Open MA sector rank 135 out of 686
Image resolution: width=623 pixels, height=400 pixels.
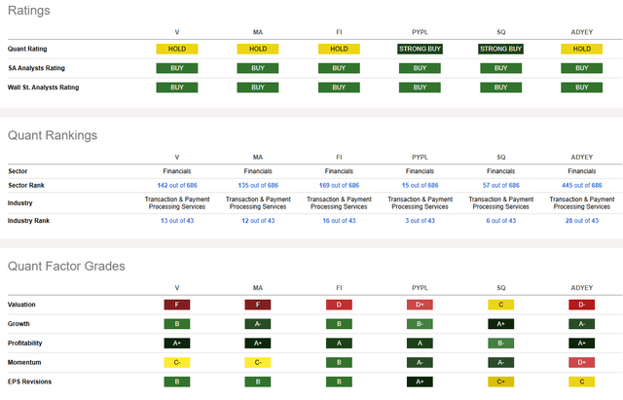pyautogui.click(x=258, y=186)
